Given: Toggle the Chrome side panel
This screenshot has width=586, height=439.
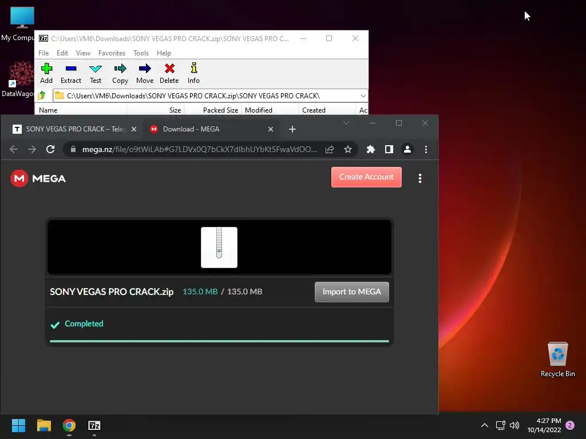Looking at the screenshot, I should [x=389, y=149].
